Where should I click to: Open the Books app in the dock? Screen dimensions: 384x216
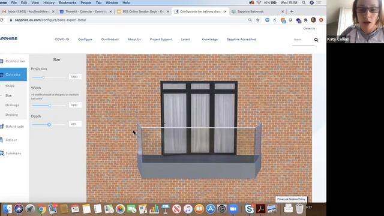coord(199,209)
